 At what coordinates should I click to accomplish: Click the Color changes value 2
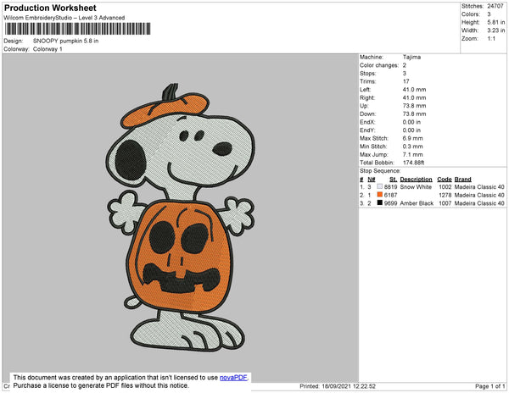click(x=405, y=65)
